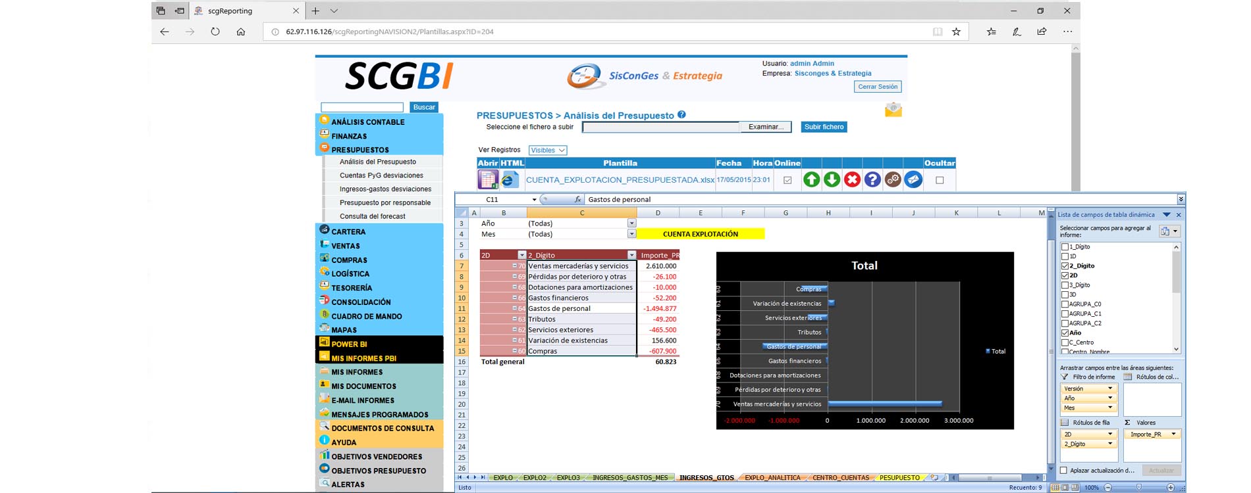Adjust the zoom slider in the status bar
The image size is (1251, 493).
coord(1138,488)
